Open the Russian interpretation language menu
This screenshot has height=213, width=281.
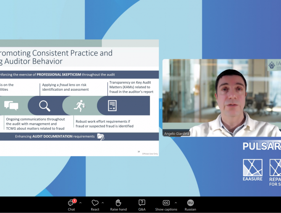click(x=190, y=205)
